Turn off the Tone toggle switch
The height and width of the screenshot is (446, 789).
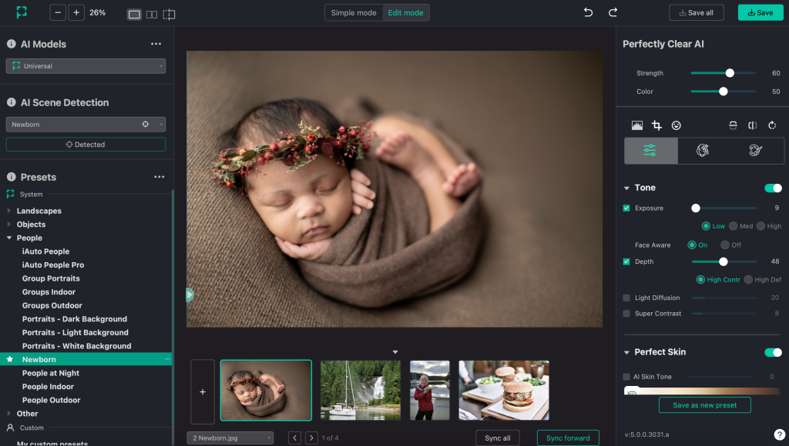point(772,188)
